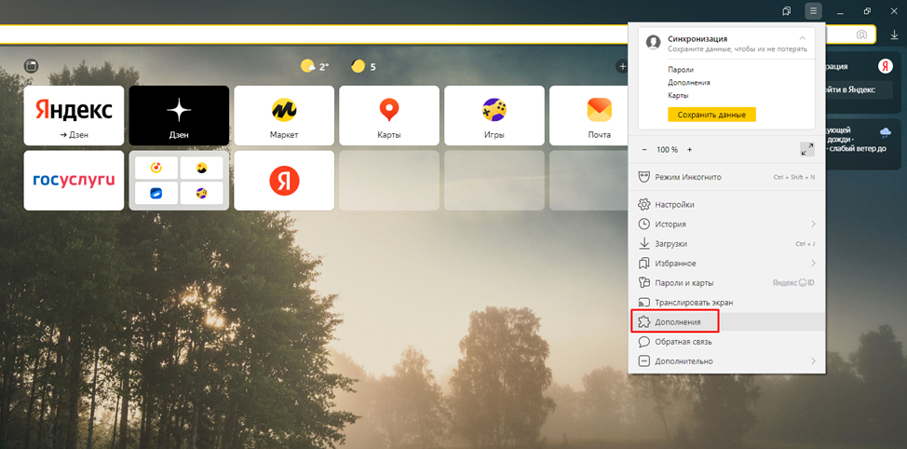Click the hamburger menu button in title bar
The image size is (907, 449).
point(813,11)
